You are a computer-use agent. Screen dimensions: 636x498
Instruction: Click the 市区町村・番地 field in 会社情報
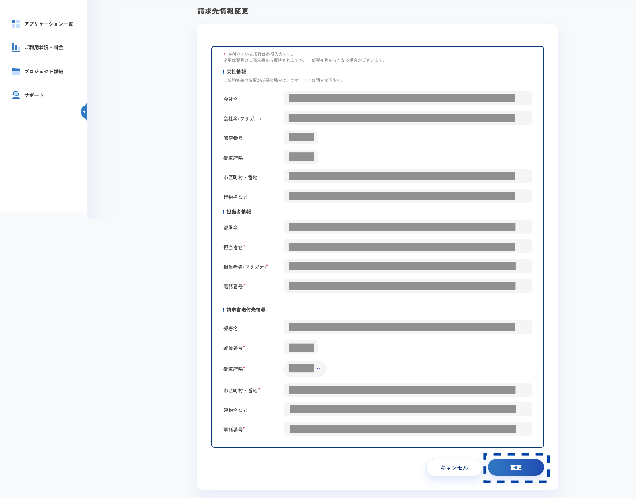point(408,176)
